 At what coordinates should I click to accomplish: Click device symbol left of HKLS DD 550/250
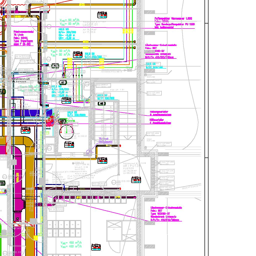point(78,55)
